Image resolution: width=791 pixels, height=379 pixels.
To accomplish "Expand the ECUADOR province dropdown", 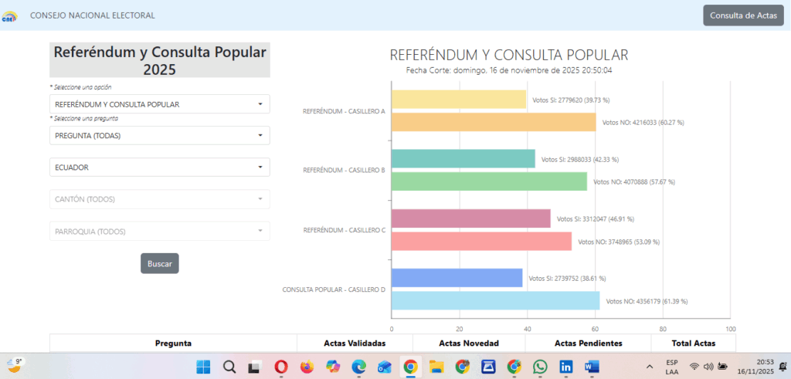I will [x=159, y=168].
